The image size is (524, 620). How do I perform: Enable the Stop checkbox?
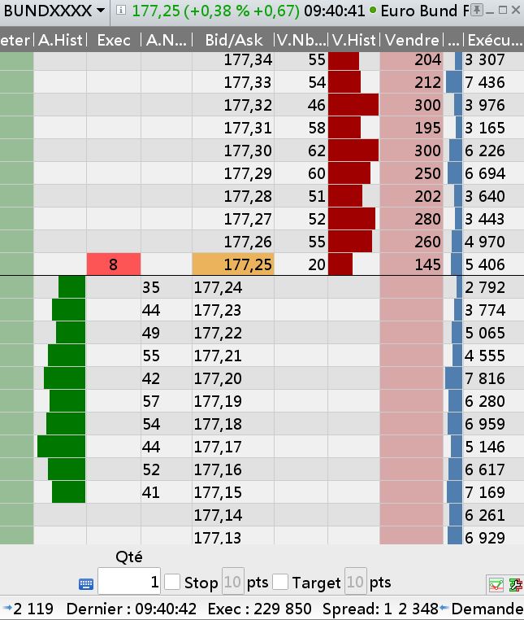pyautogui.click(x=172, y=582)
